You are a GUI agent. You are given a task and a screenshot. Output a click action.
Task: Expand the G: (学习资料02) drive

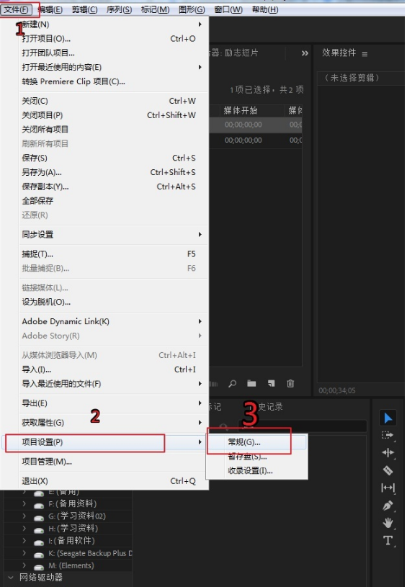tap(24, 516)
